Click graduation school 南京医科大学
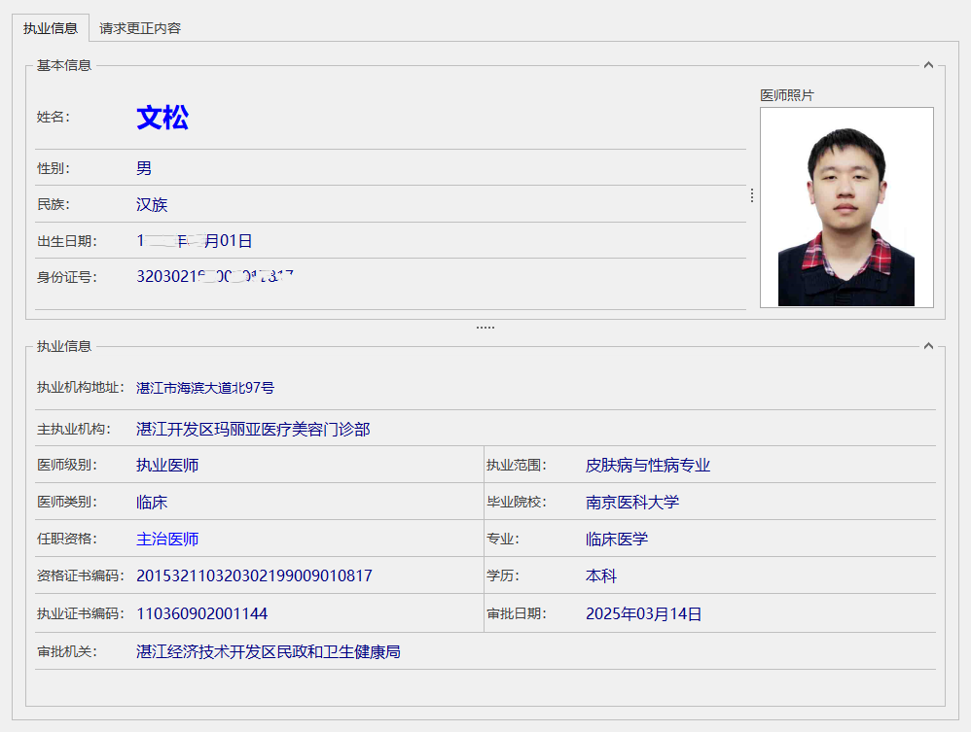Screen dimensions: 971x732 point(632,503)
